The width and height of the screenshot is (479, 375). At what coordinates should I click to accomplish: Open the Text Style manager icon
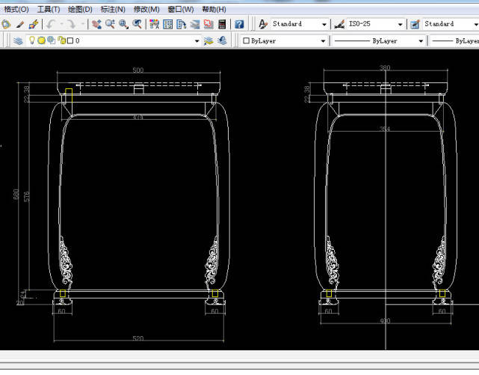coord(263,24)
